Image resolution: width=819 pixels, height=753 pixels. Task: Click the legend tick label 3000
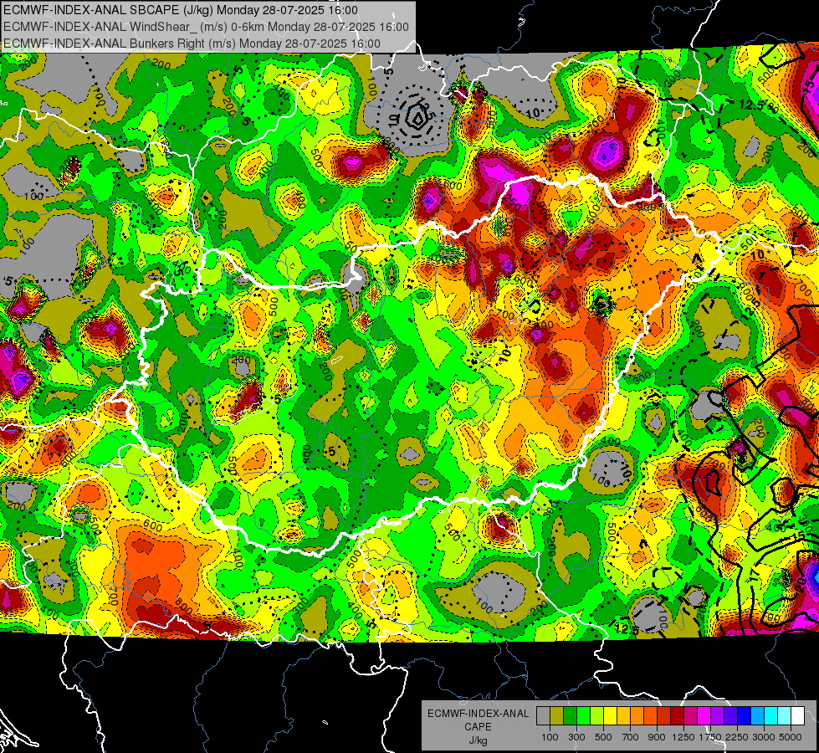(764, 737)
